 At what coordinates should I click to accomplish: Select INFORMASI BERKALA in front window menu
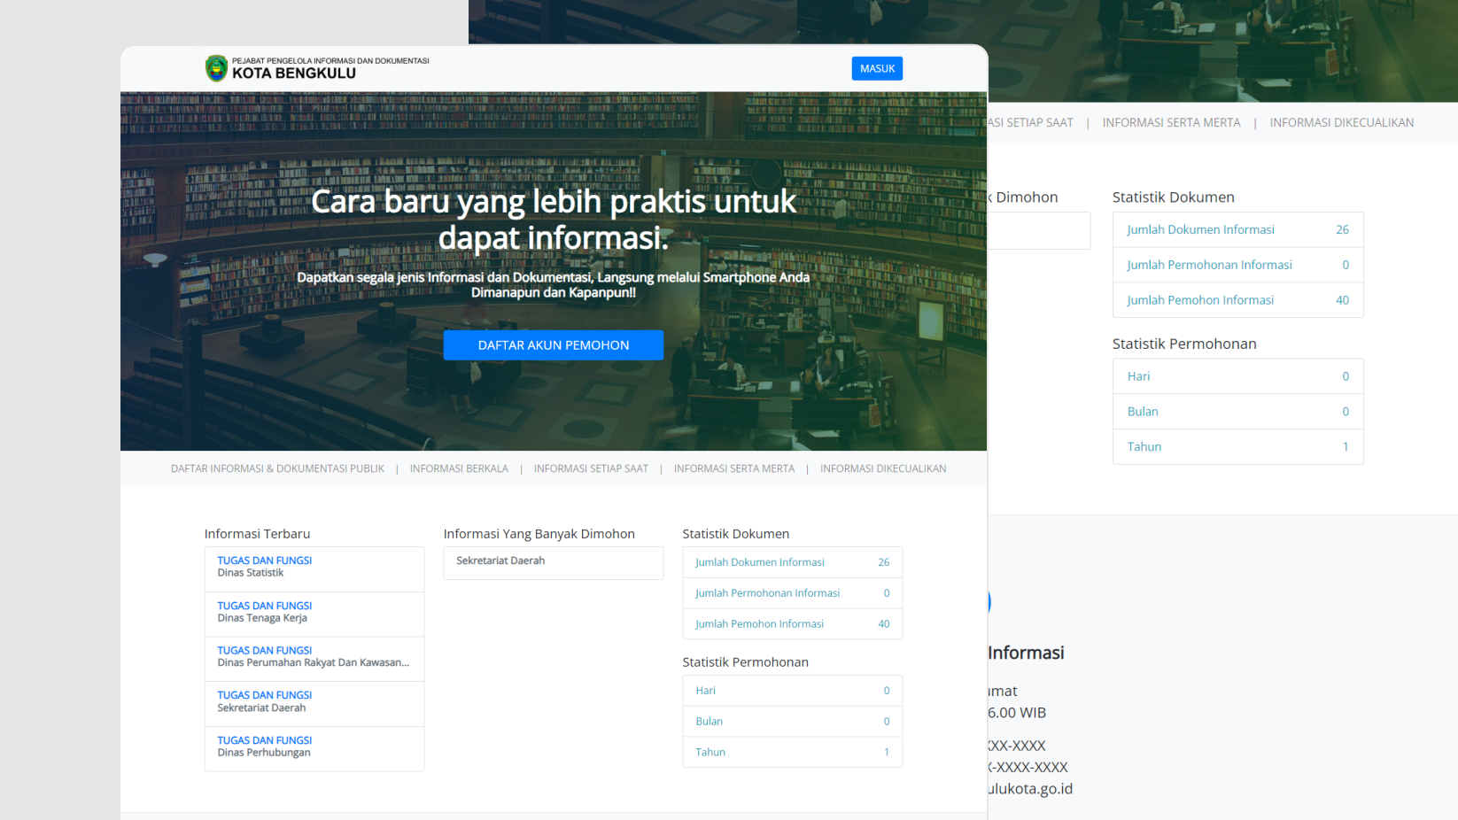(459, 468)
